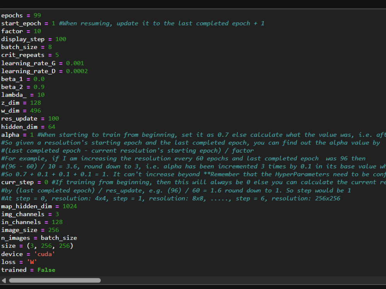Click in_channels value 128
The image size is (386, 289).
57,222
